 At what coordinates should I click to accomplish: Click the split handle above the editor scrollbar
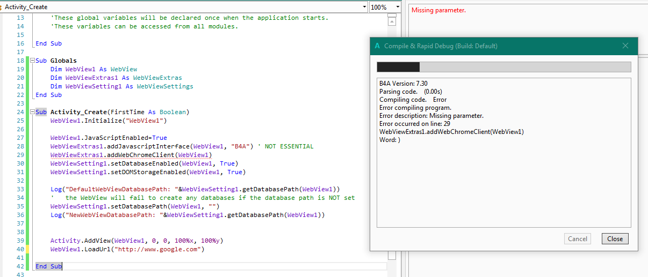[x=392, y=16]
